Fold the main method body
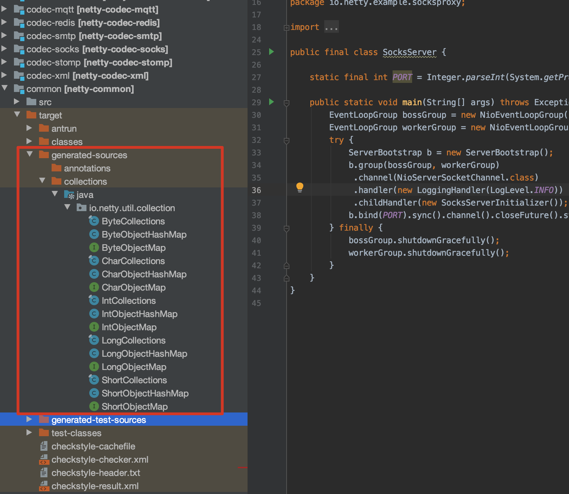The height and width of the screenshot is (494, 569). (287, 103)
